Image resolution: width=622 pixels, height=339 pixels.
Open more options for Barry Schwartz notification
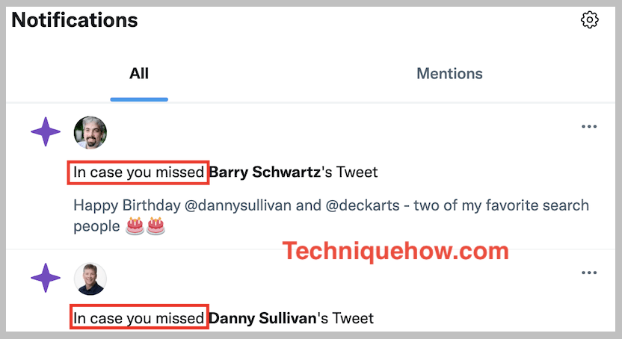coord(589,127)
